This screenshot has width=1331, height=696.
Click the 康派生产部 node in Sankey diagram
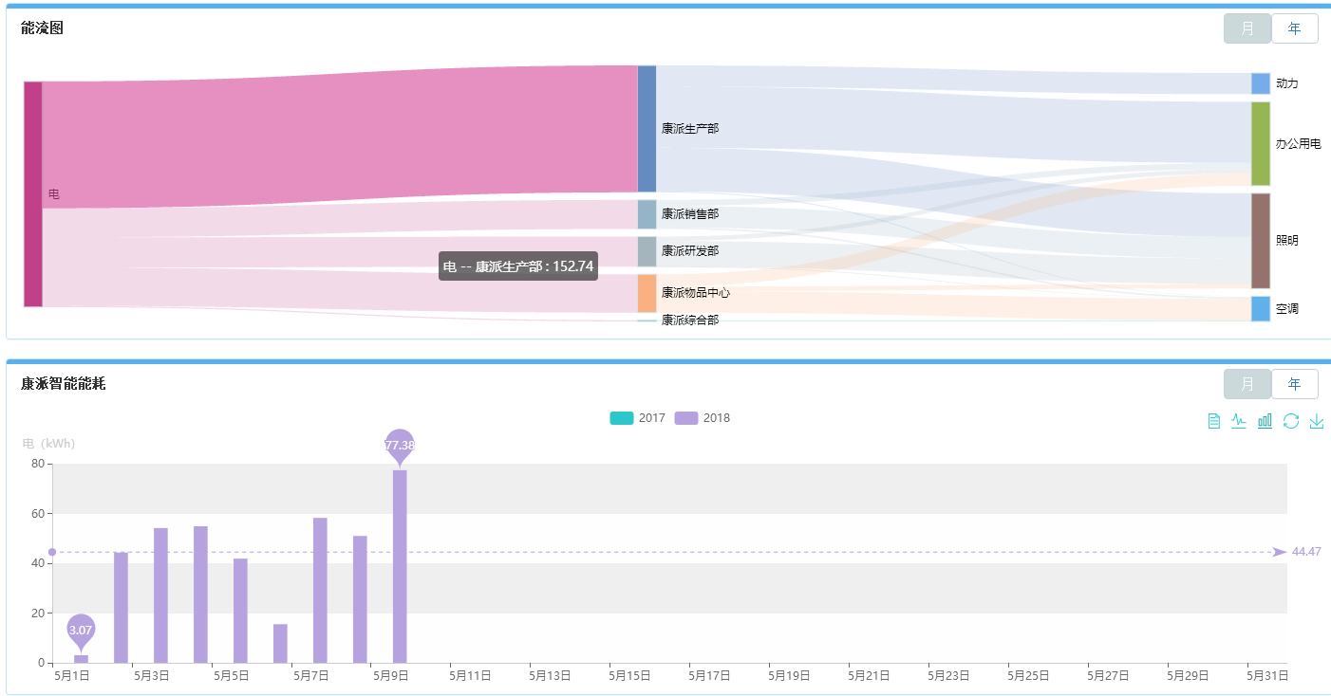point(647,128)
